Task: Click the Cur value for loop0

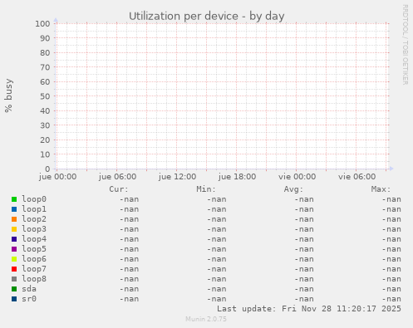Action: (129, 199)
